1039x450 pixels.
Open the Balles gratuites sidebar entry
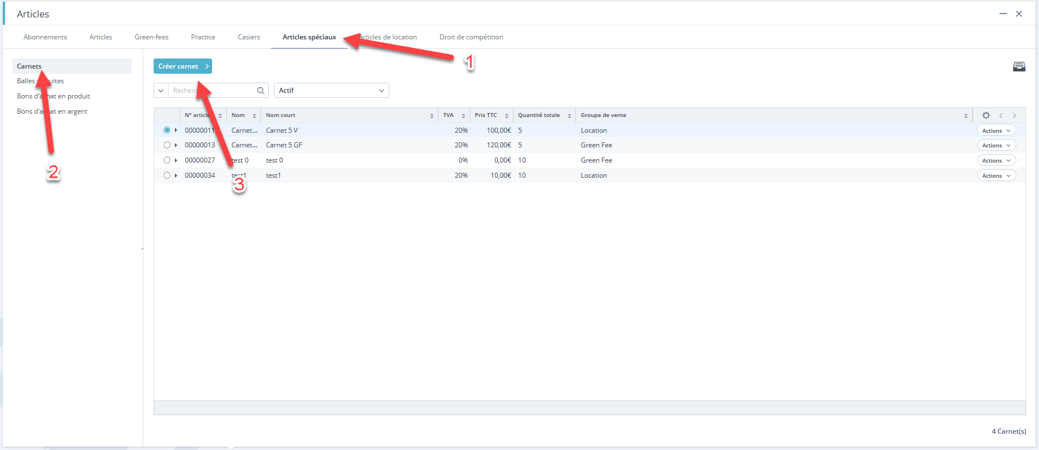[x=41, y=81]
